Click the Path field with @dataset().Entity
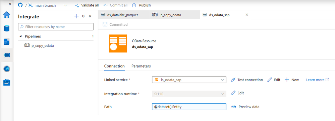 tap(189, 107)
